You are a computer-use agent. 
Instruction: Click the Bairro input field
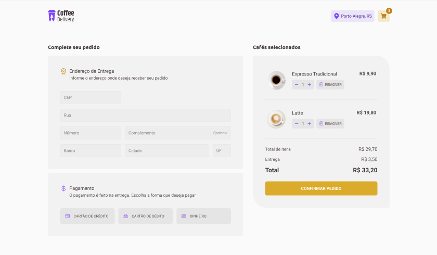[x=91, y=150]
